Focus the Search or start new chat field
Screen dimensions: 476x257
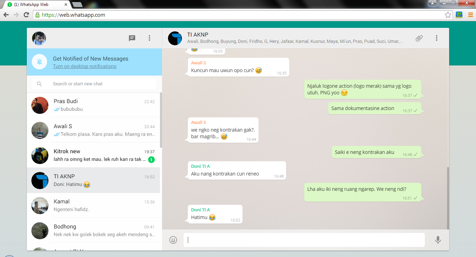coord(94,84)
